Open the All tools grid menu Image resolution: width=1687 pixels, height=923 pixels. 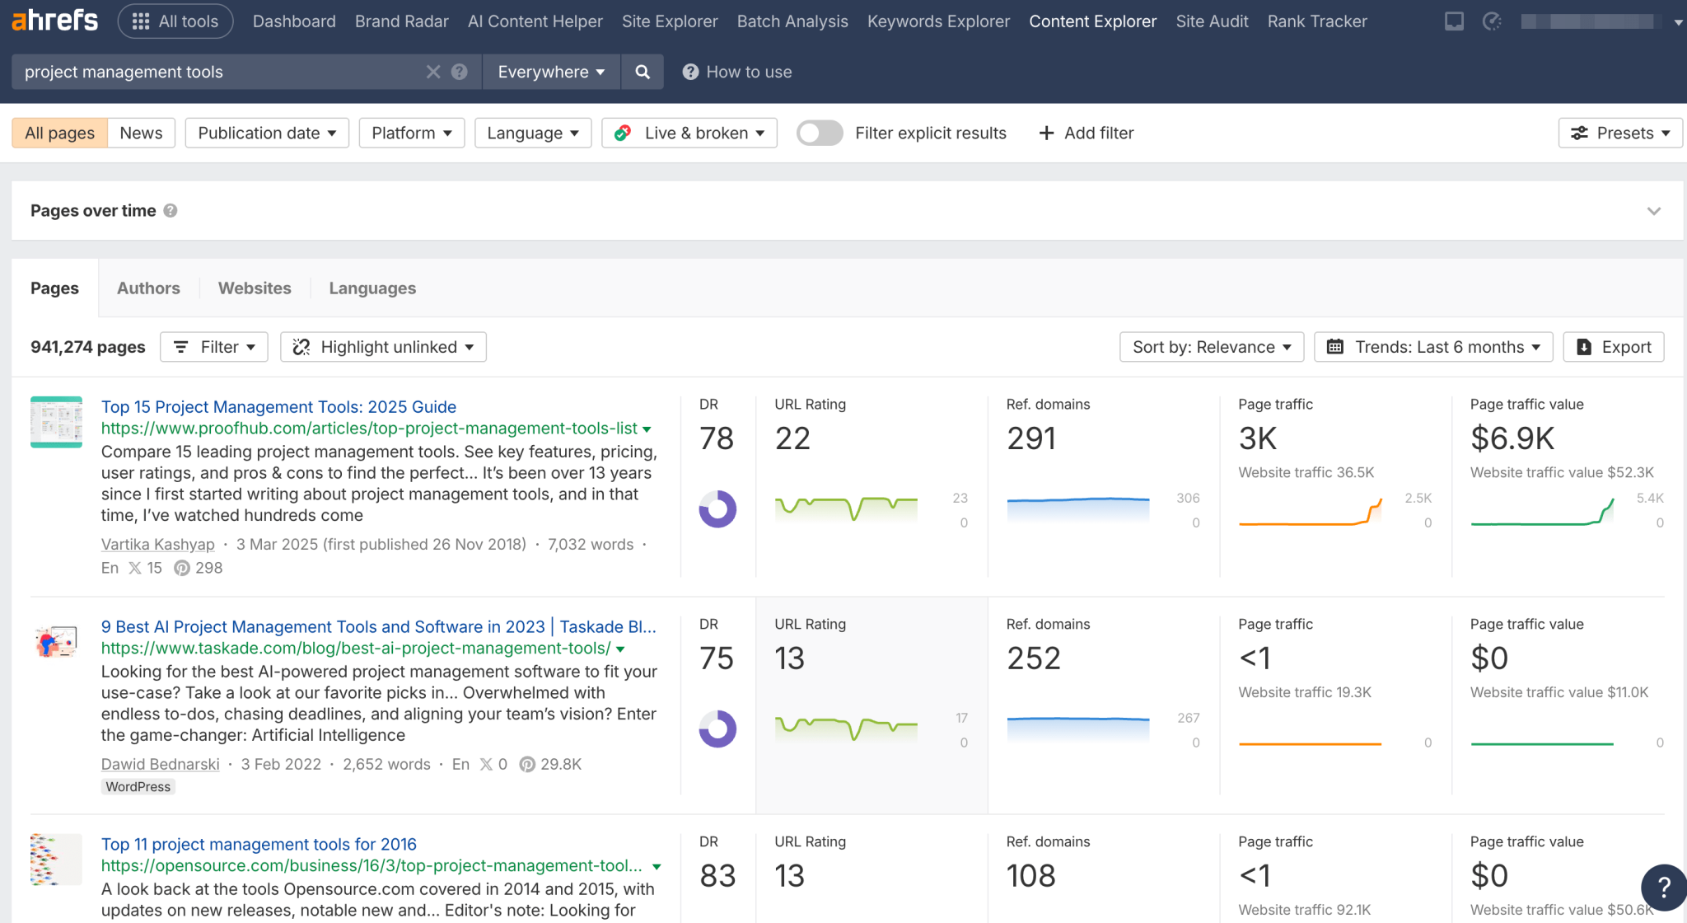(175, 21)
